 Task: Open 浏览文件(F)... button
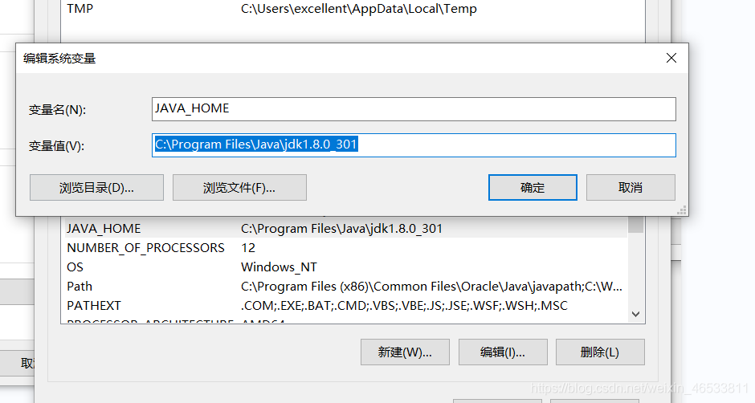click(239, 187)
